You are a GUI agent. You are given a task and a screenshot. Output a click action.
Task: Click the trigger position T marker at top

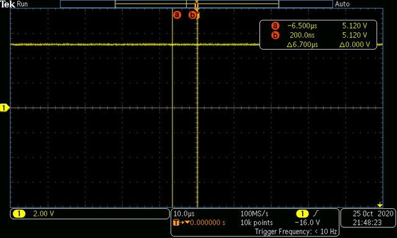click(197, 5)
